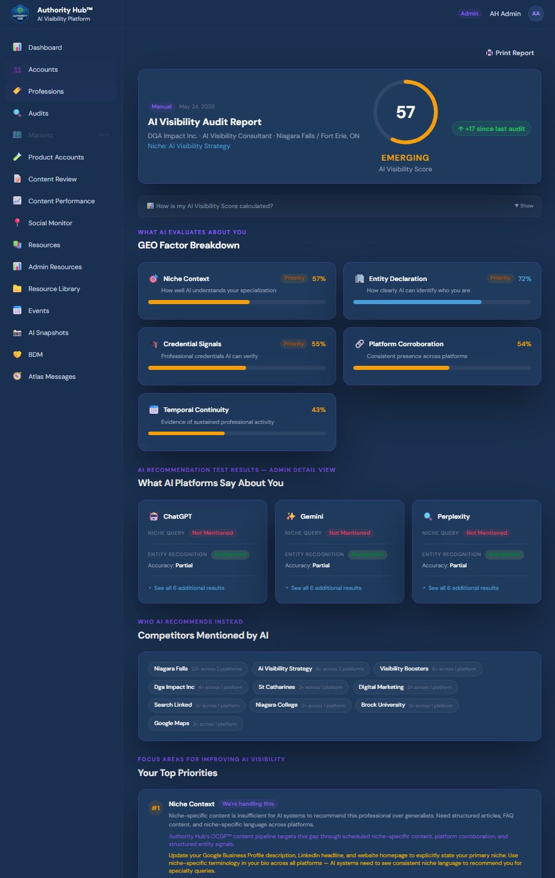The image size is (555, 878).
Task: Click the Product Accounts pencil icon
Action: click(17, 157)
